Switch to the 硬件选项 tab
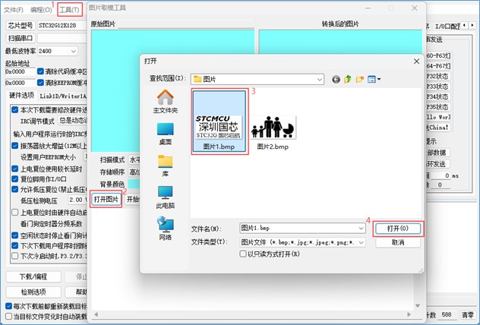Image resolution: width=480 pixels, height=325 pixels. tap(21, 96)
